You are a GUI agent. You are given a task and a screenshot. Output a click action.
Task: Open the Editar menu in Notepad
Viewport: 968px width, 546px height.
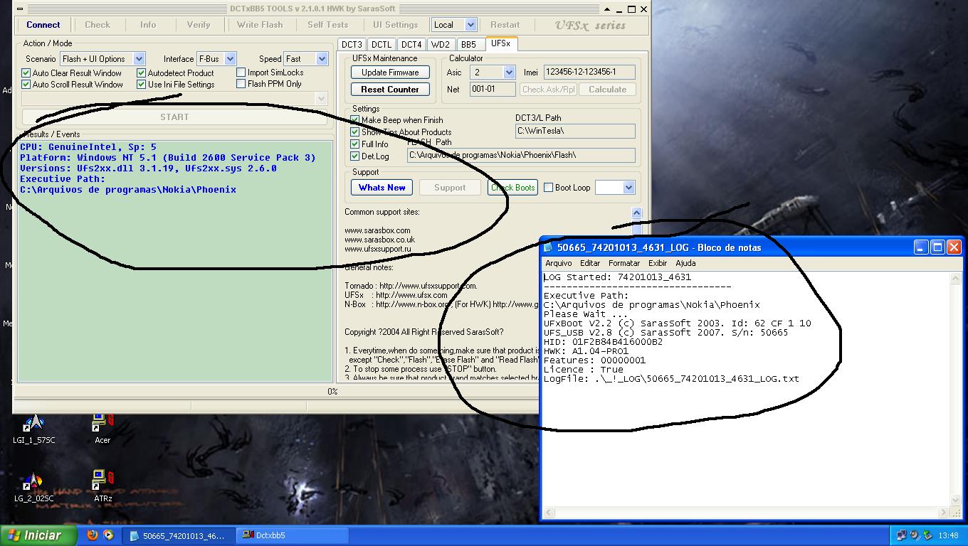pos(590,263)
